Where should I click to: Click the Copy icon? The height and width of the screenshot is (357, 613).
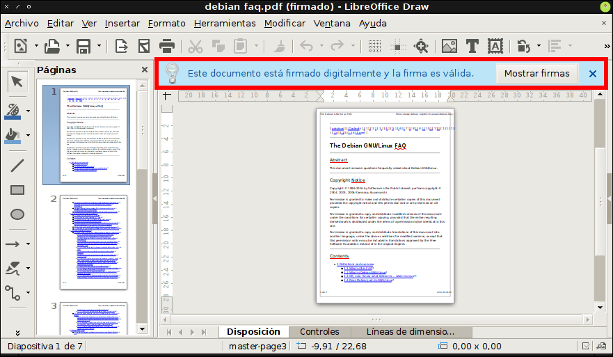pyautogui.click(x=218, y=46)
